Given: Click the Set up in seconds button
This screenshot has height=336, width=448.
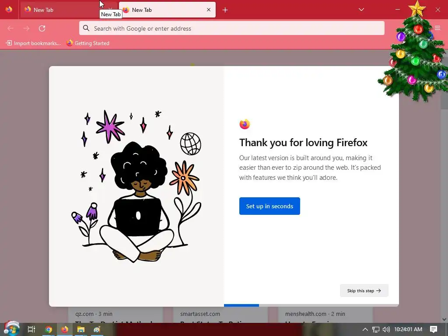Looking at the screenshot, I should (x=269, y=206).
